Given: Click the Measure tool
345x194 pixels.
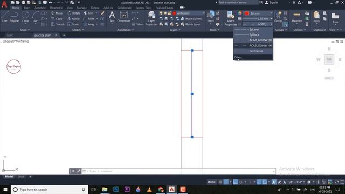Looking at the screenshot, I should 296,17.
